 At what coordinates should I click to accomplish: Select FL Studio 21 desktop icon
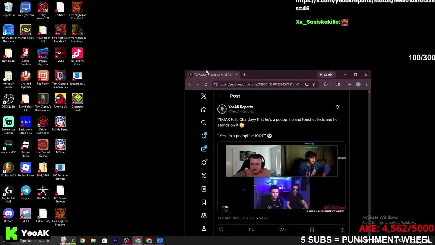pyautogui.click(x=8, y=169)
